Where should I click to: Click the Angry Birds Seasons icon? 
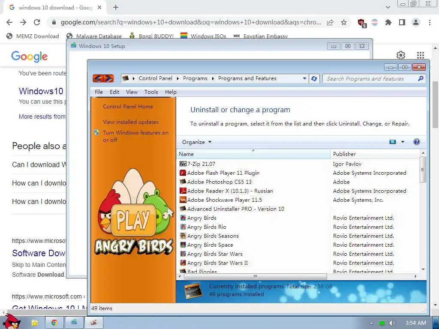point(183,236)
